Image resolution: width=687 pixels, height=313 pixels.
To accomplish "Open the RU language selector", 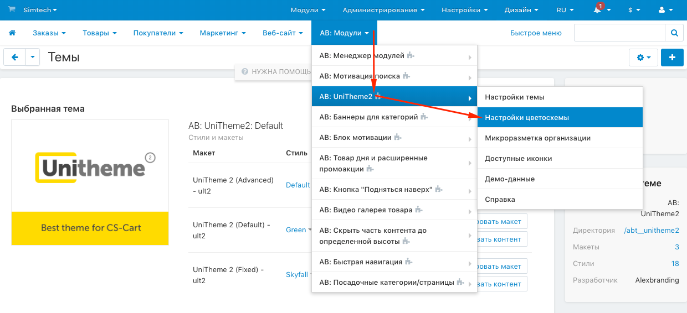I will [565, 10].
